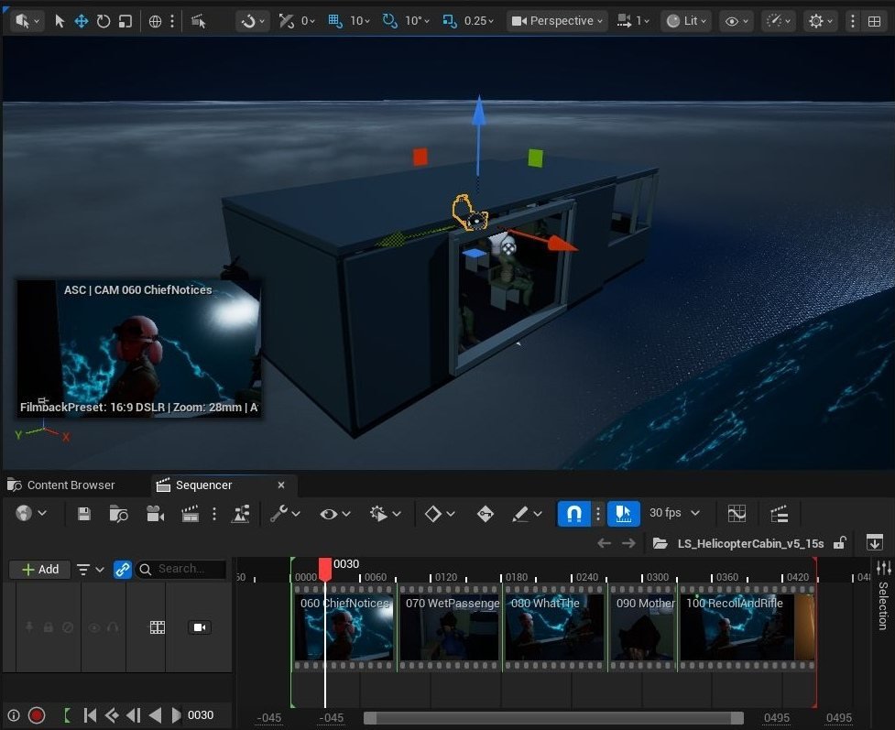Toggle the Sequencer snapping magnet button
The image size is (895, 730).
[x=574, y=514]
